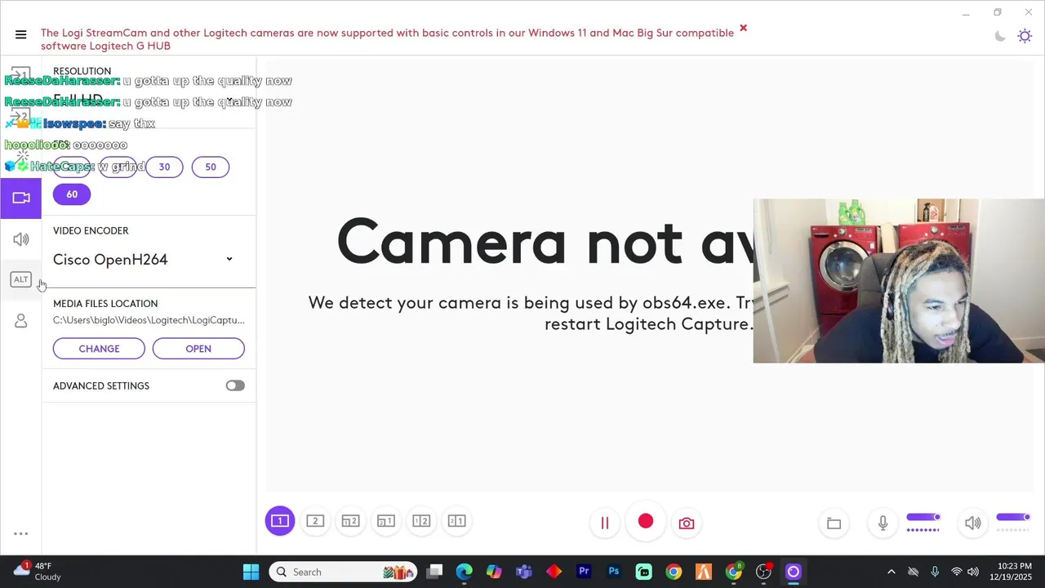1045x588 pixels.
Task: Select picture-in-picture layout with source 2 main
Action: (x=350, y=521)
